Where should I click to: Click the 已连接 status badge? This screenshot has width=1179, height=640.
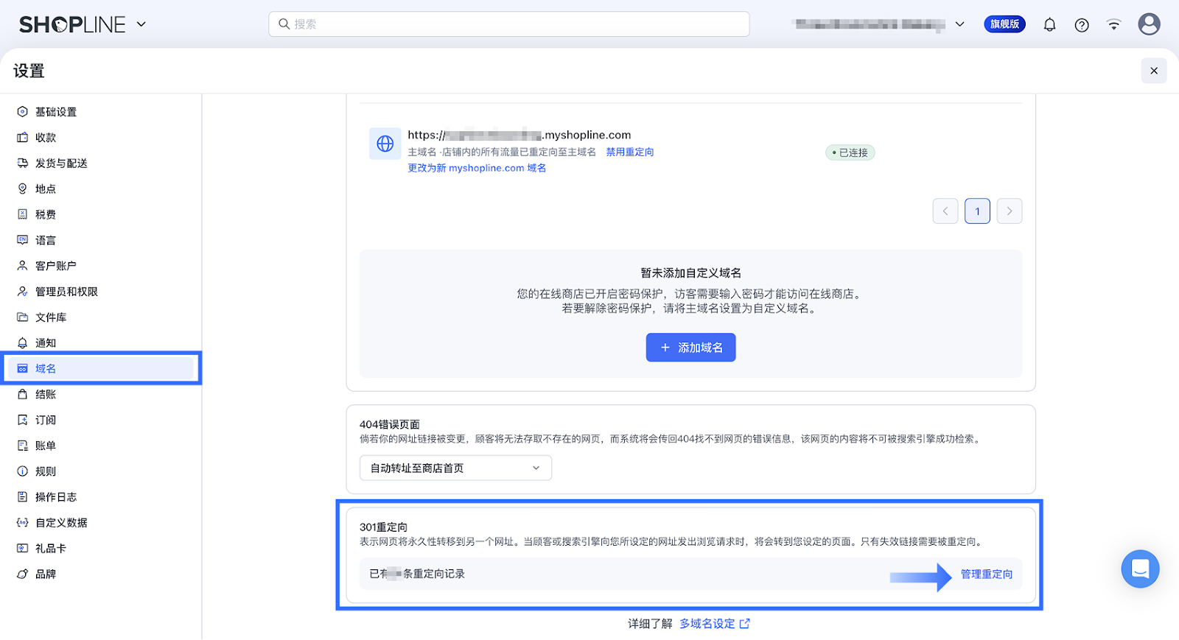pyautogui.click(x=850, y=152)
